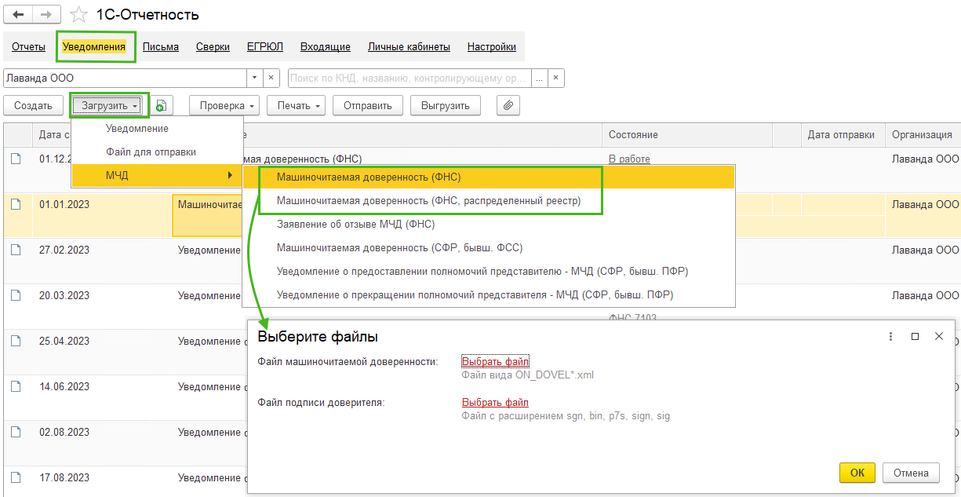Click the Отправить button

click(368, 106)
